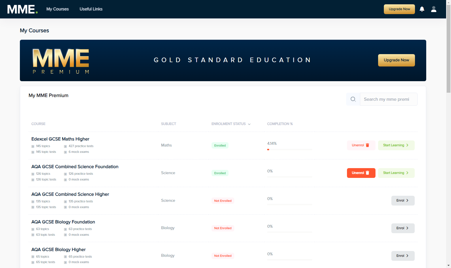
Task: Click bullet icon beside 145 topics
Action: click(33, 147)
